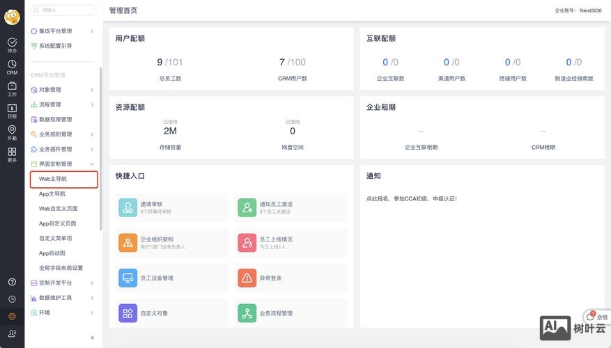Click the 数据权限管理 icon
This screenshot has height=348, width=611.
click(x=34, y=120)
